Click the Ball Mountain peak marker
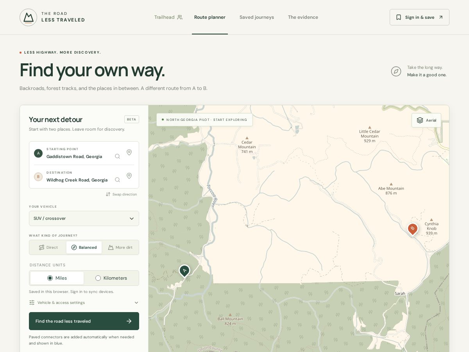Screen dimensions: 469x352 [x=230, y=314]
